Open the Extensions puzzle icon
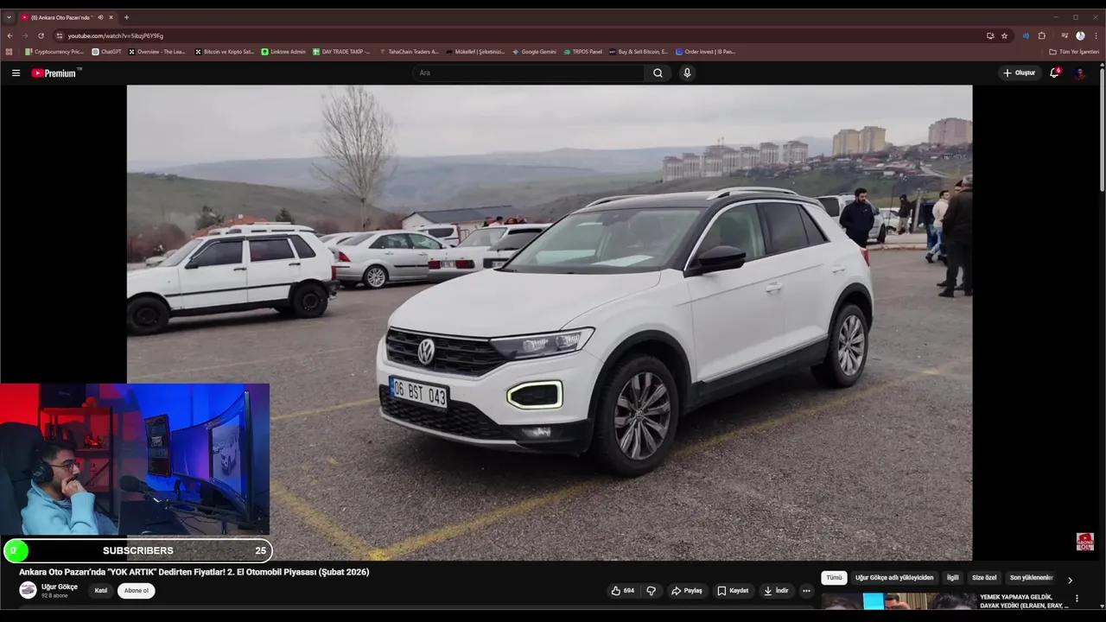 [x=1042, y=35]
